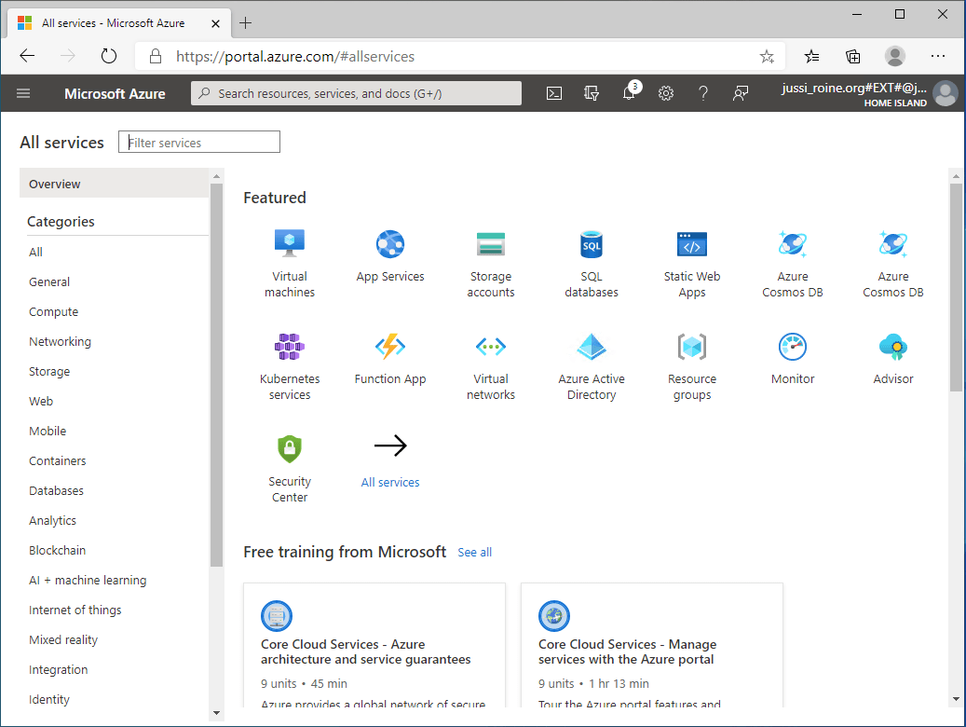966x727 pixels.
Task: Launch Static Web Apps service
Action: click(692, 264)
